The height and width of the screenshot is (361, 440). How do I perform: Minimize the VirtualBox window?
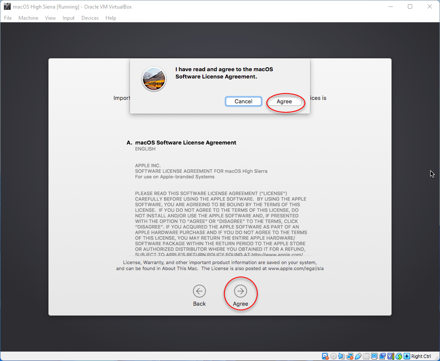click(x=390, y=6)
